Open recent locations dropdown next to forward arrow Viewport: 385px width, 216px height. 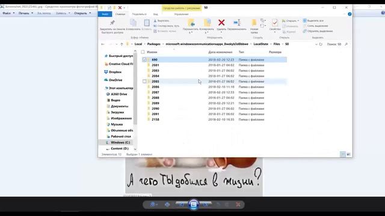[x=116, y=44]
